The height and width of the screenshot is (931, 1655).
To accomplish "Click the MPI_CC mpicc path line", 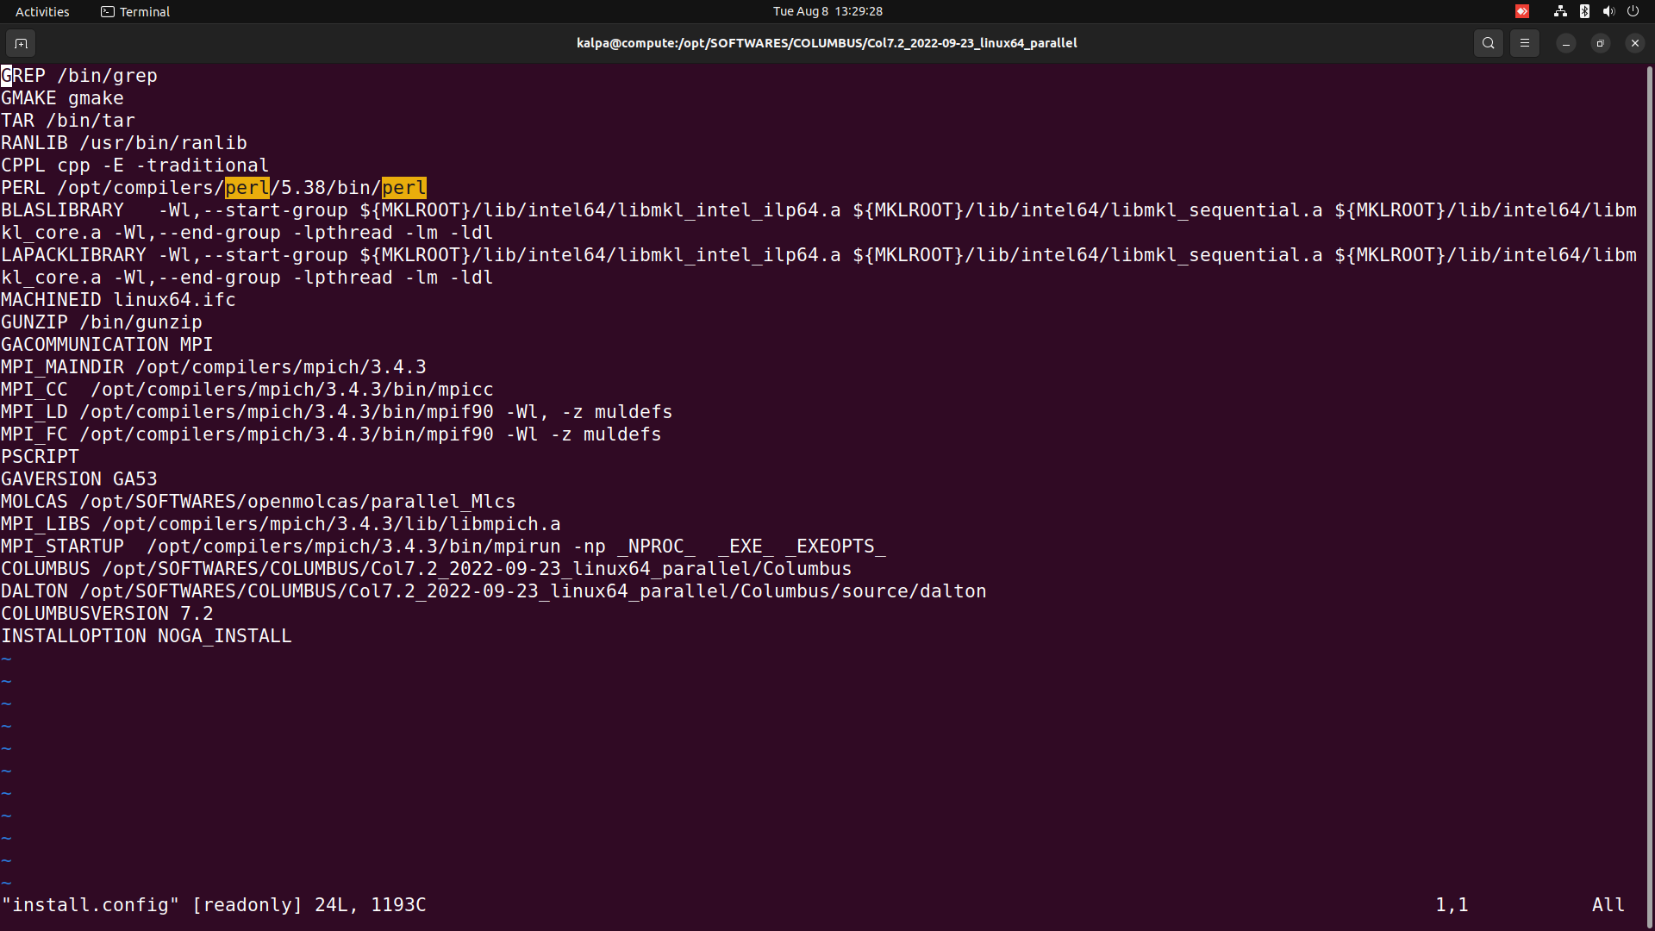I will [247, 390].
